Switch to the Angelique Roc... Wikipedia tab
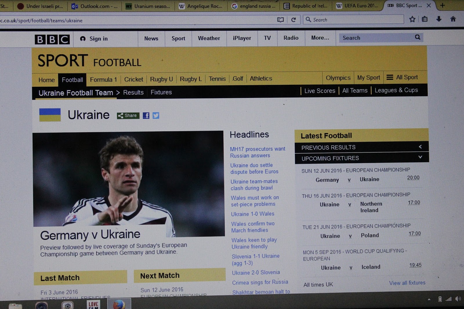This screenshot has height=309, width=464. click(x=200, y=6)
